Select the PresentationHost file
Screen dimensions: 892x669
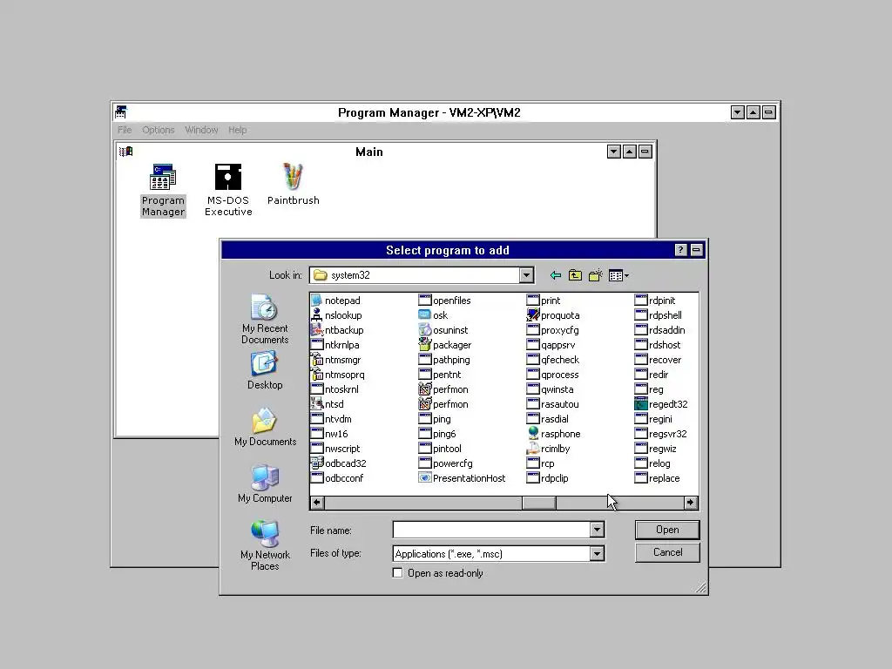coord(462,478)
